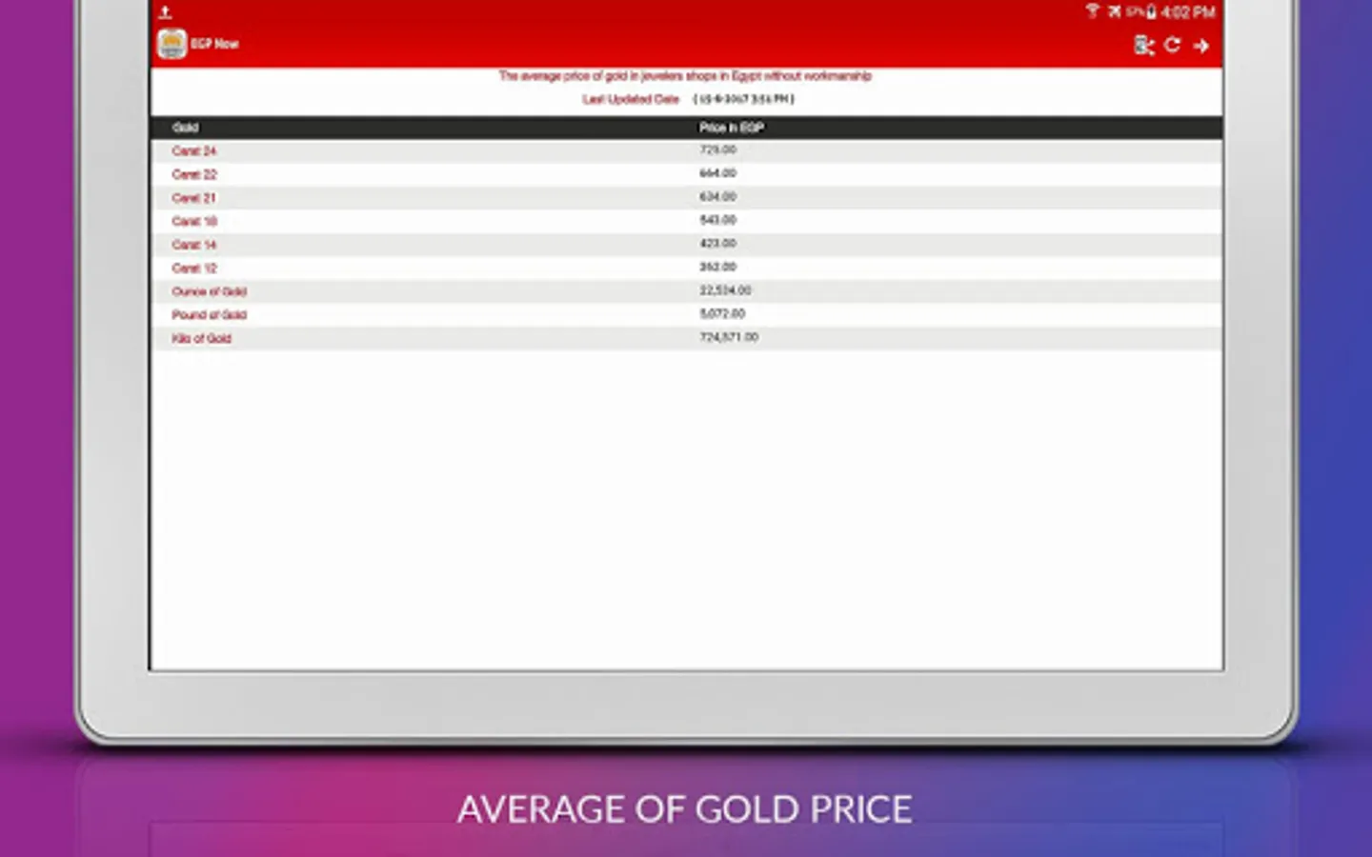Viewport: 1372px width, 857px height.
Task: Select the Carat 12 row label
Action: point(194,269)
